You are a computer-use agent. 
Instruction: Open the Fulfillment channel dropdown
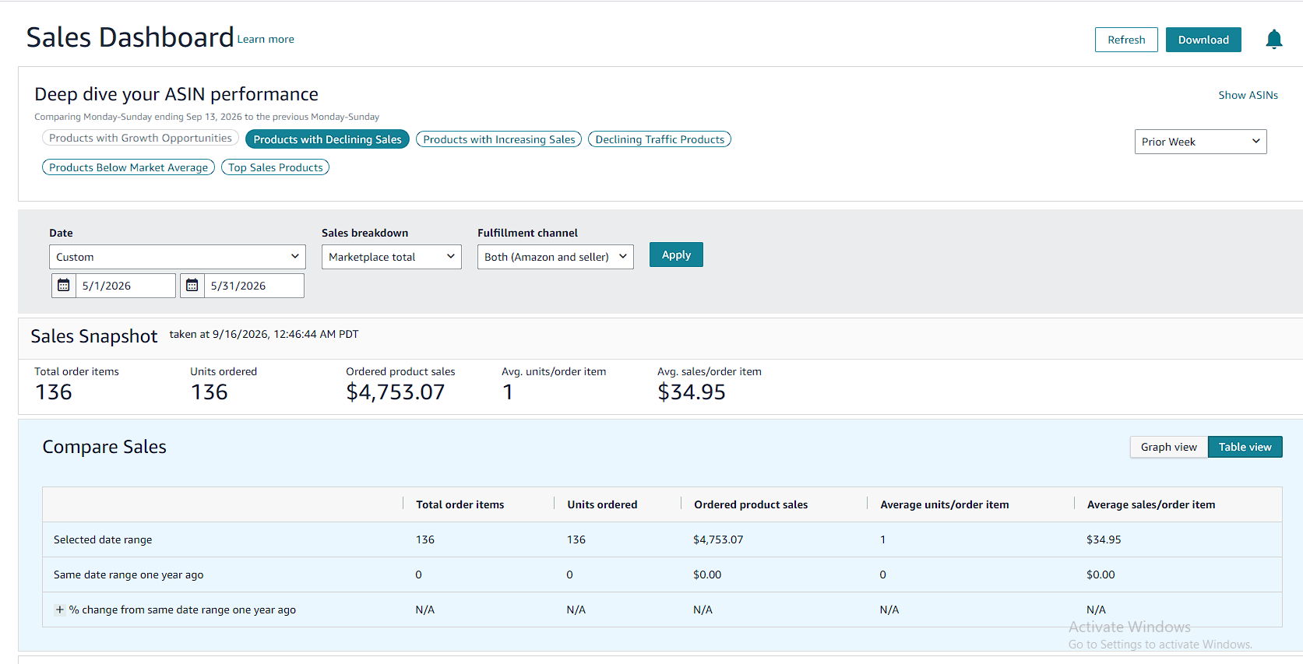pyautogui.click(x=555, y=257)
